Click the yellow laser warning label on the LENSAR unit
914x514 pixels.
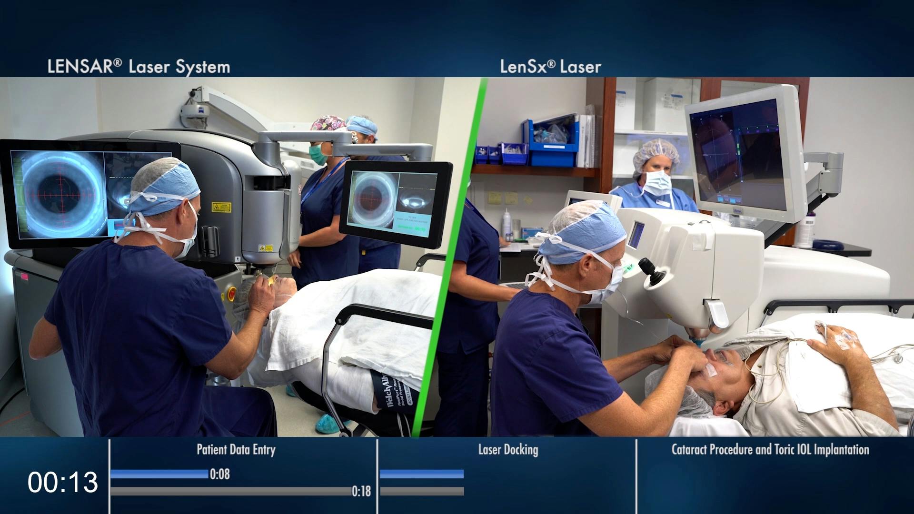(221, 207)
